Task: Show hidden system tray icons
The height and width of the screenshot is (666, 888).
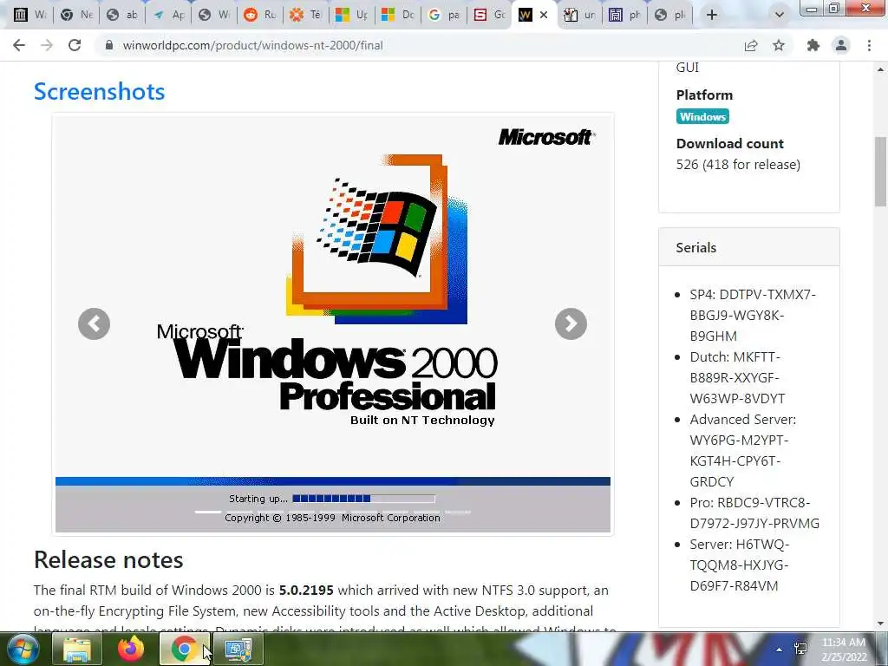Action: (x=780, y=650)
